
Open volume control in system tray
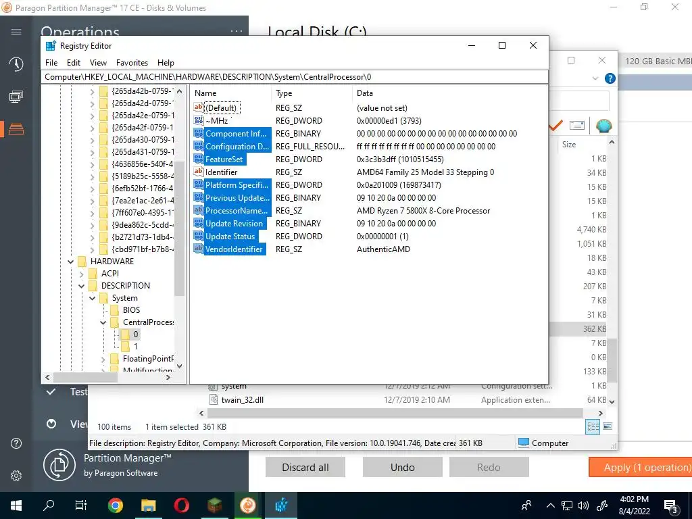[x=583, y=505]
